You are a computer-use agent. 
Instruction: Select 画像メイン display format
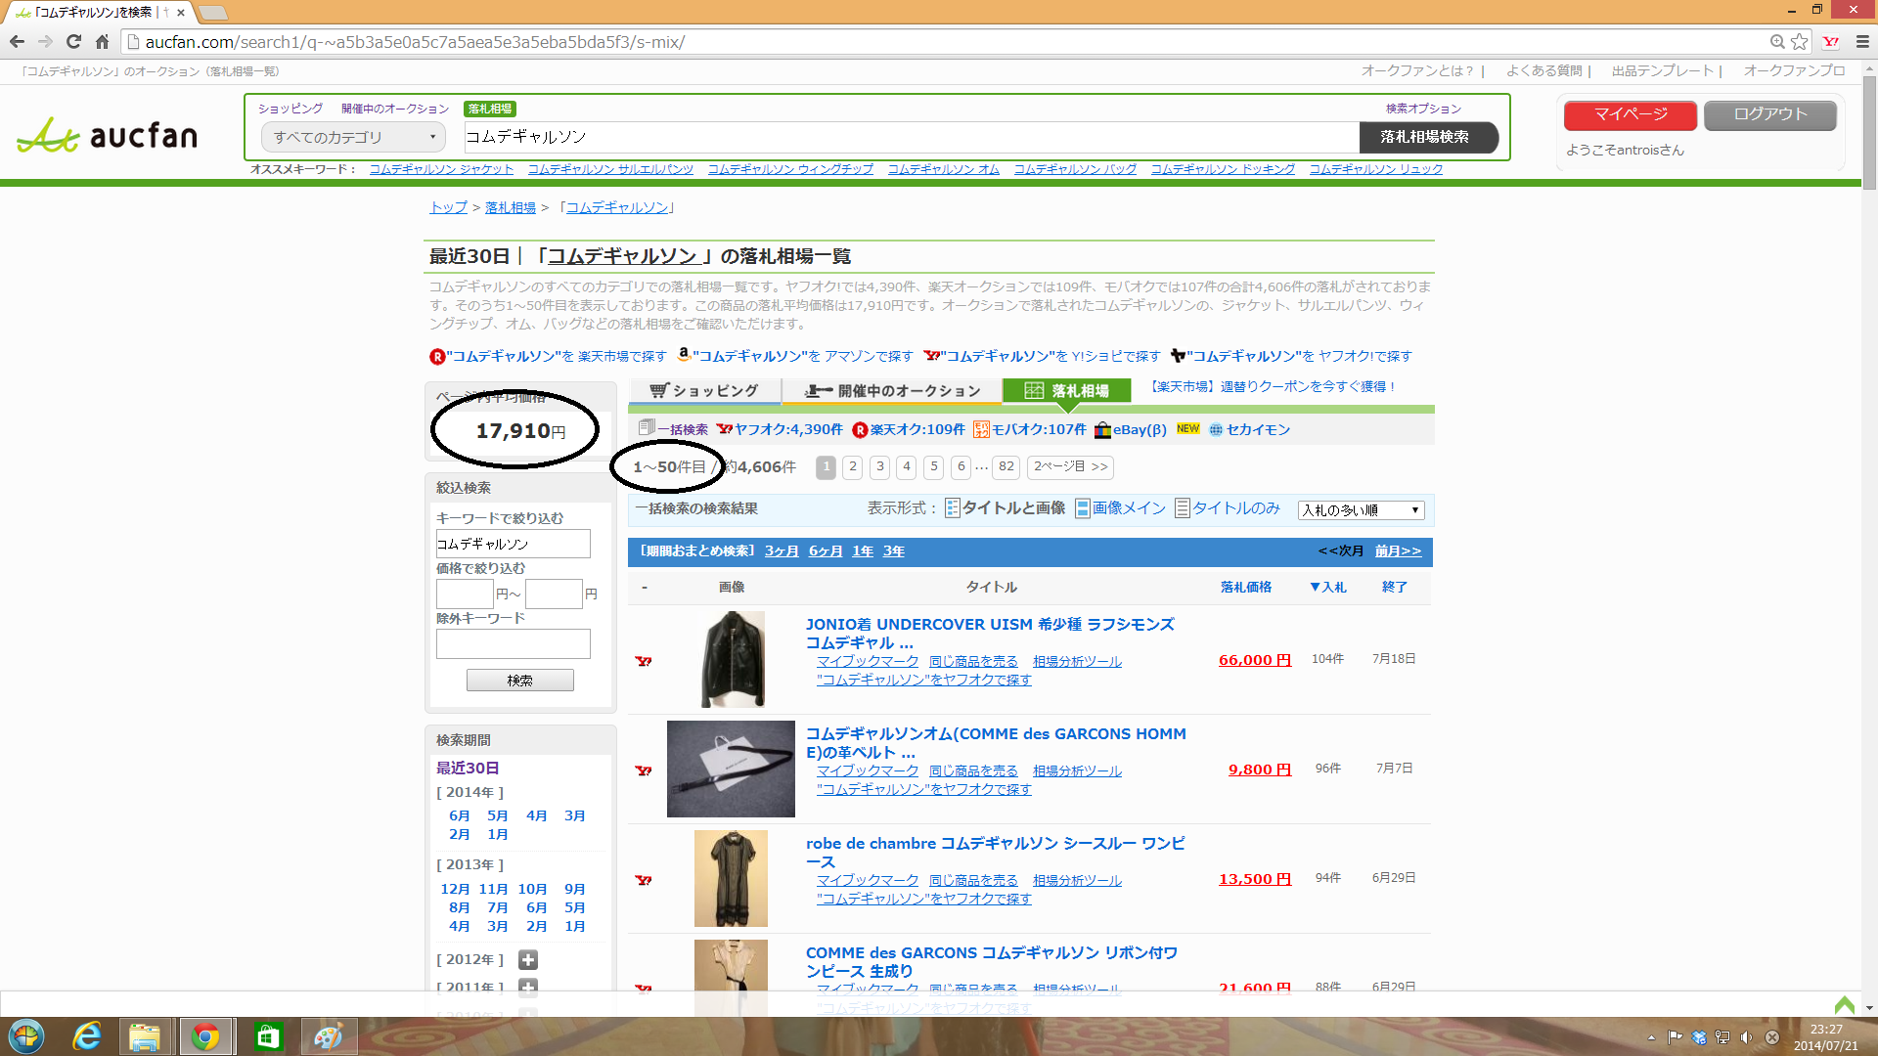pos(1121,508)
